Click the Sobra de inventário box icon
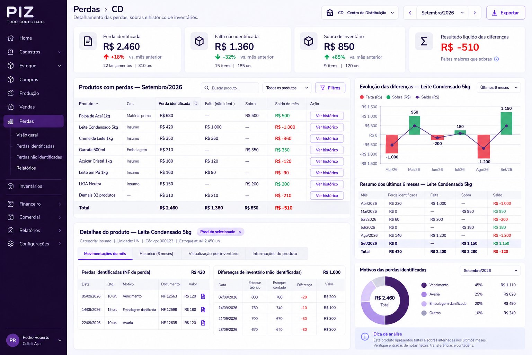 [309, 41]
